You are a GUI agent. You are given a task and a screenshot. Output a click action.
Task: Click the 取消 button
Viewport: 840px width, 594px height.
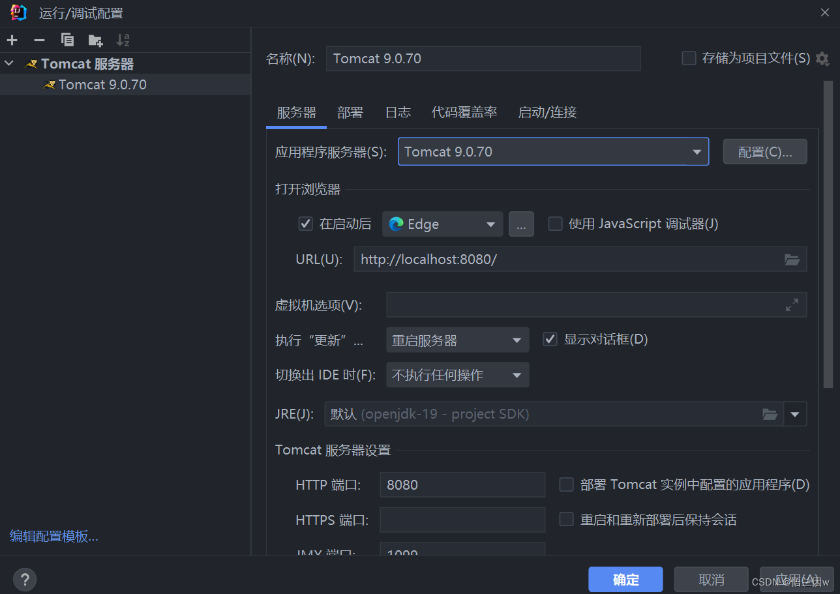point(711,579)
